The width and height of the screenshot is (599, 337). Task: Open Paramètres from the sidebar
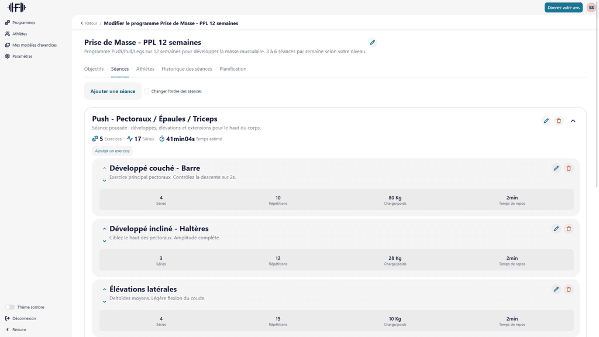tap(22, 57)
